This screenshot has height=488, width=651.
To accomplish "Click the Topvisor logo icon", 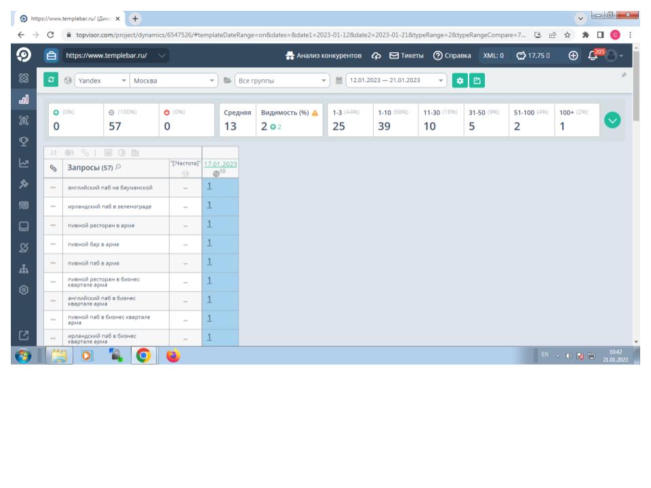I will click(x=24, y=55).
